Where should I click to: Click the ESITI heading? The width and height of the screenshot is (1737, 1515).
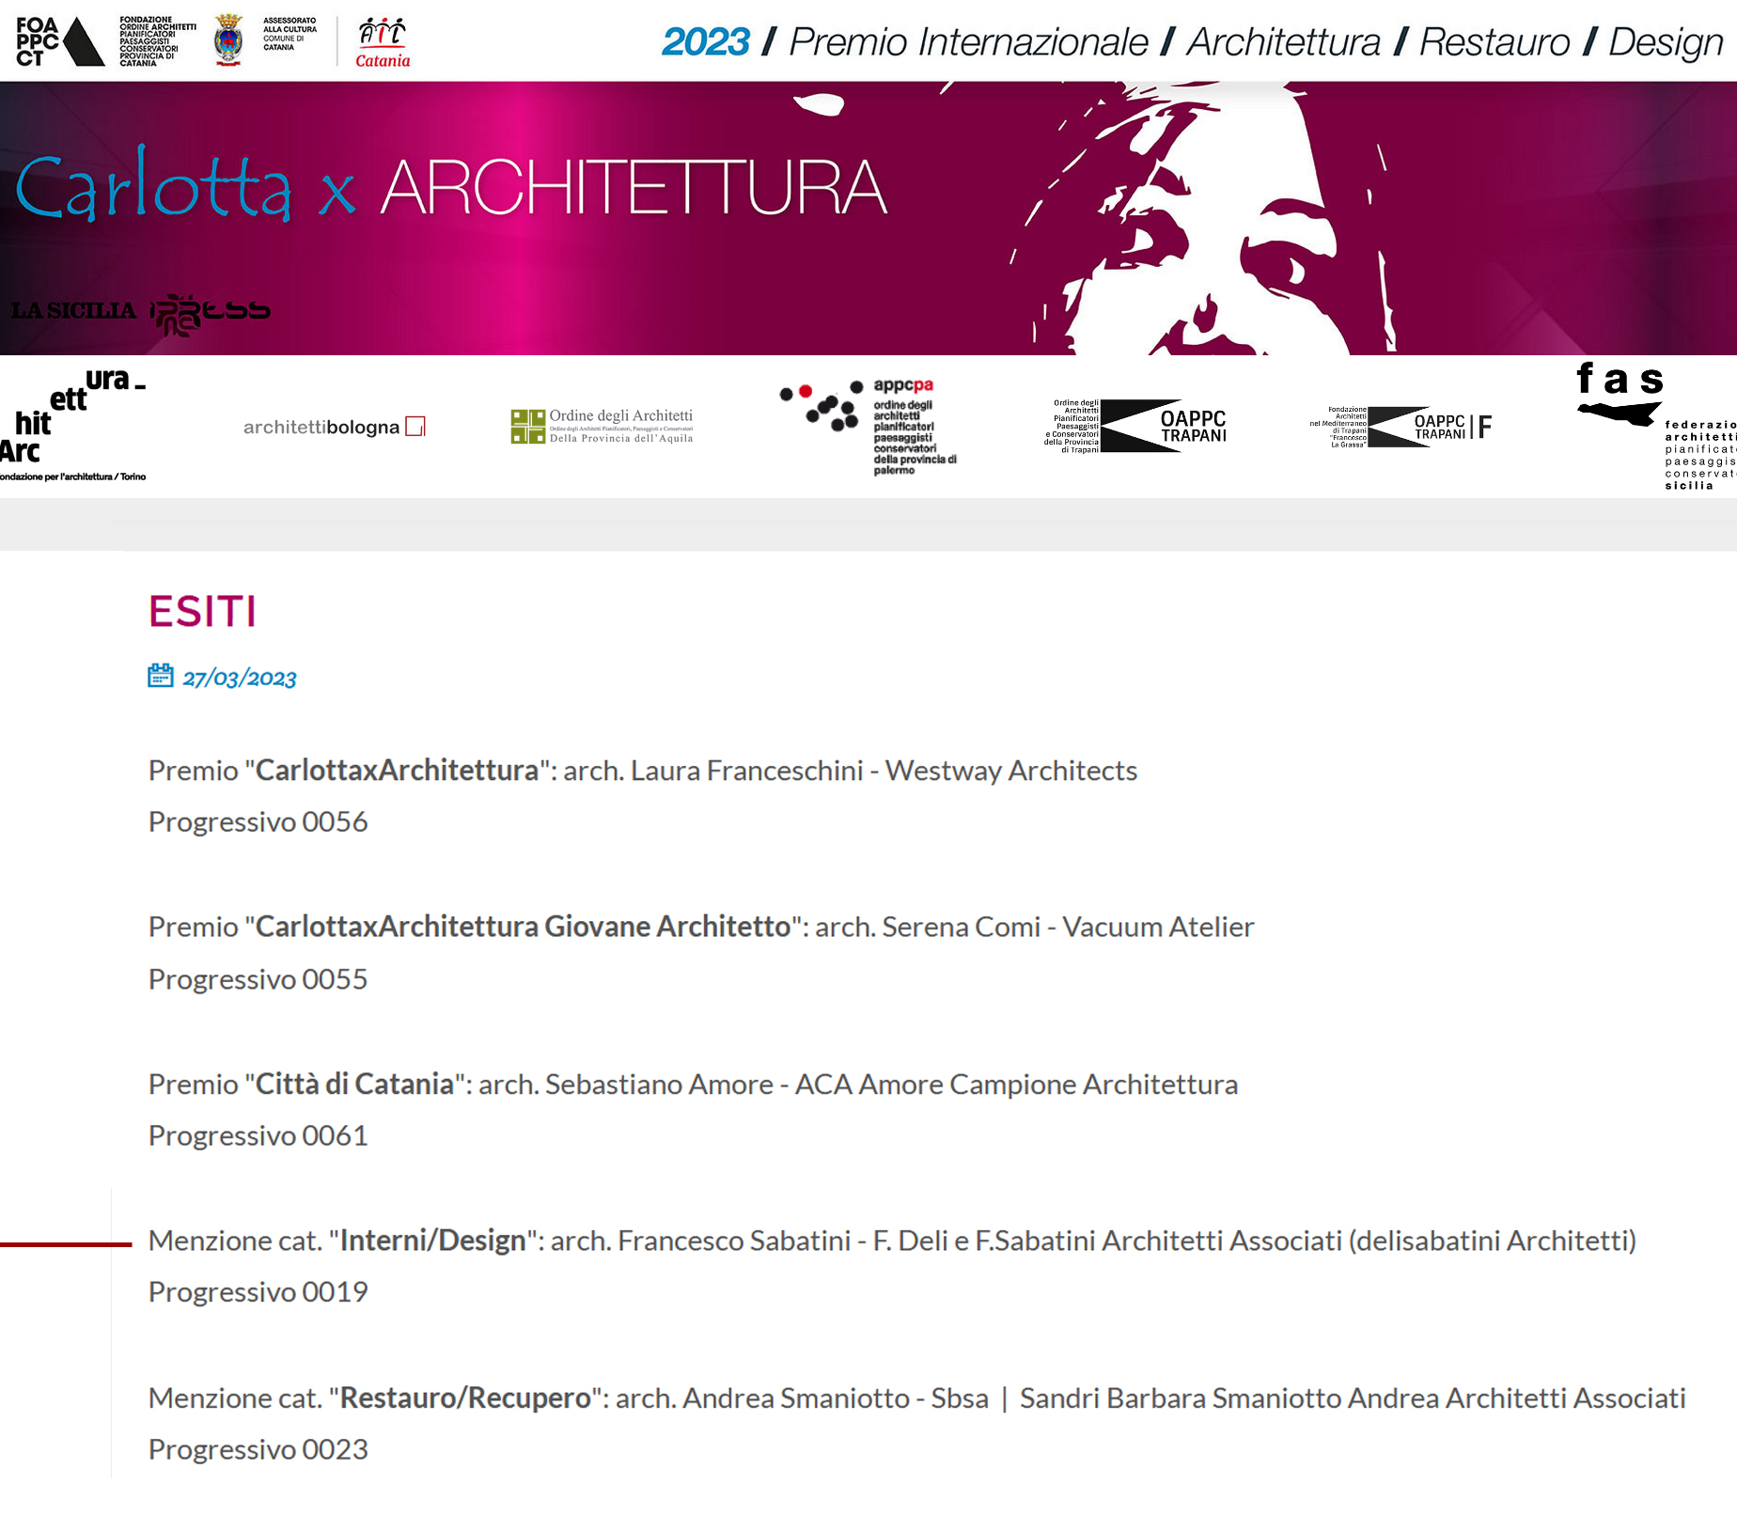(x=202, y=612)
